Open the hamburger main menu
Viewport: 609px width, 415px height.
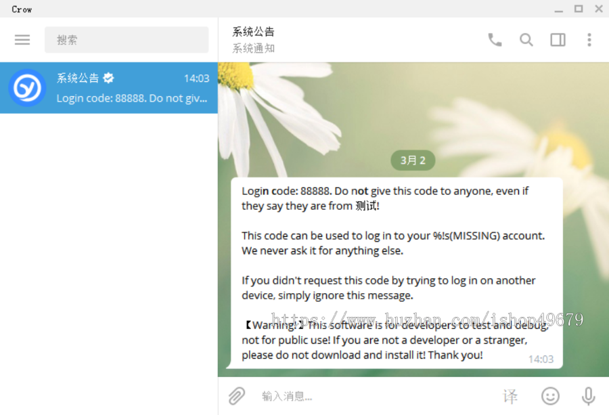click(x=22, y=40)
